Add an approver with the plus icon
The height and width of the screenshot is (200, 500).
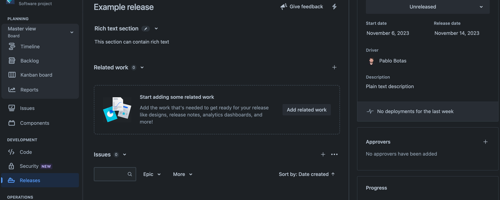point(485,142)
